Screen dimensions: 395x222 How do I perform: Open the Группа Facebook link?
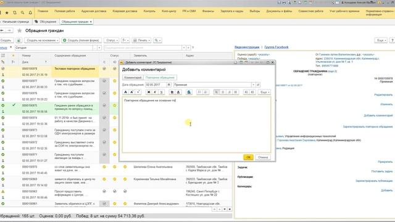pos(276,47)
